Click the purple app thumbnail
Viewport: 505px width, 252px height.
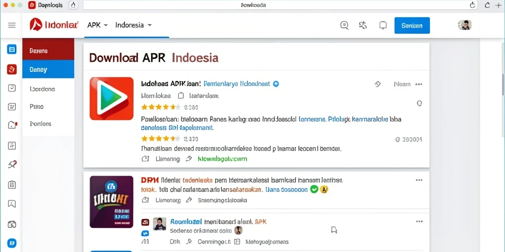coord(111,202)
